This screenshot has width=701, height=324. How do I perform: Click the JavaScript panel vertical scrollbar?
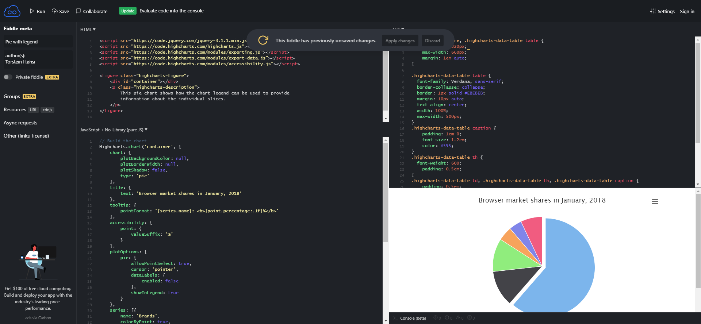point(386,193)
